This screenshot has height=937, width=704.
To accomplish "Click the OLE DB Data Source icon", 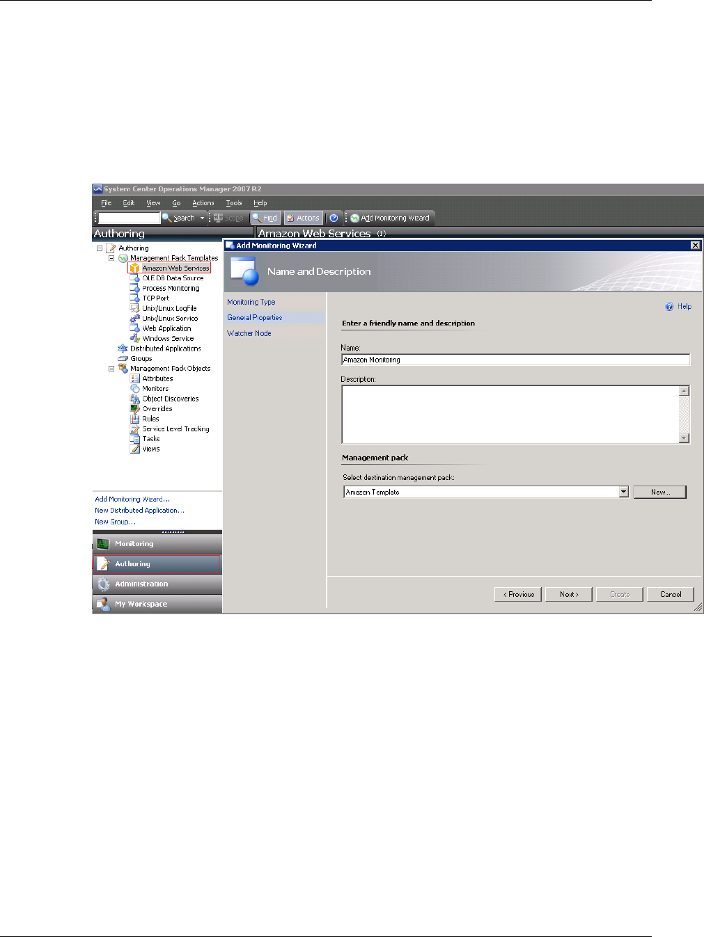I will click(135, 278).
